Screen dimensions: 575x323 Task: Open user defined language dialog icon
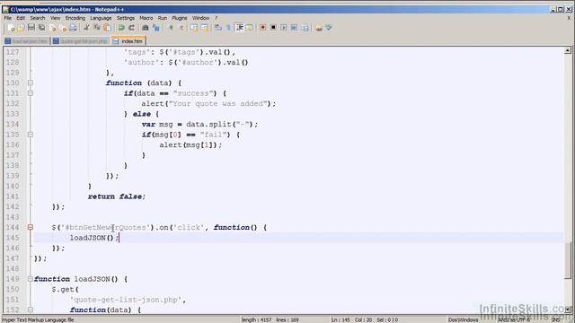[x=250, y=28]
